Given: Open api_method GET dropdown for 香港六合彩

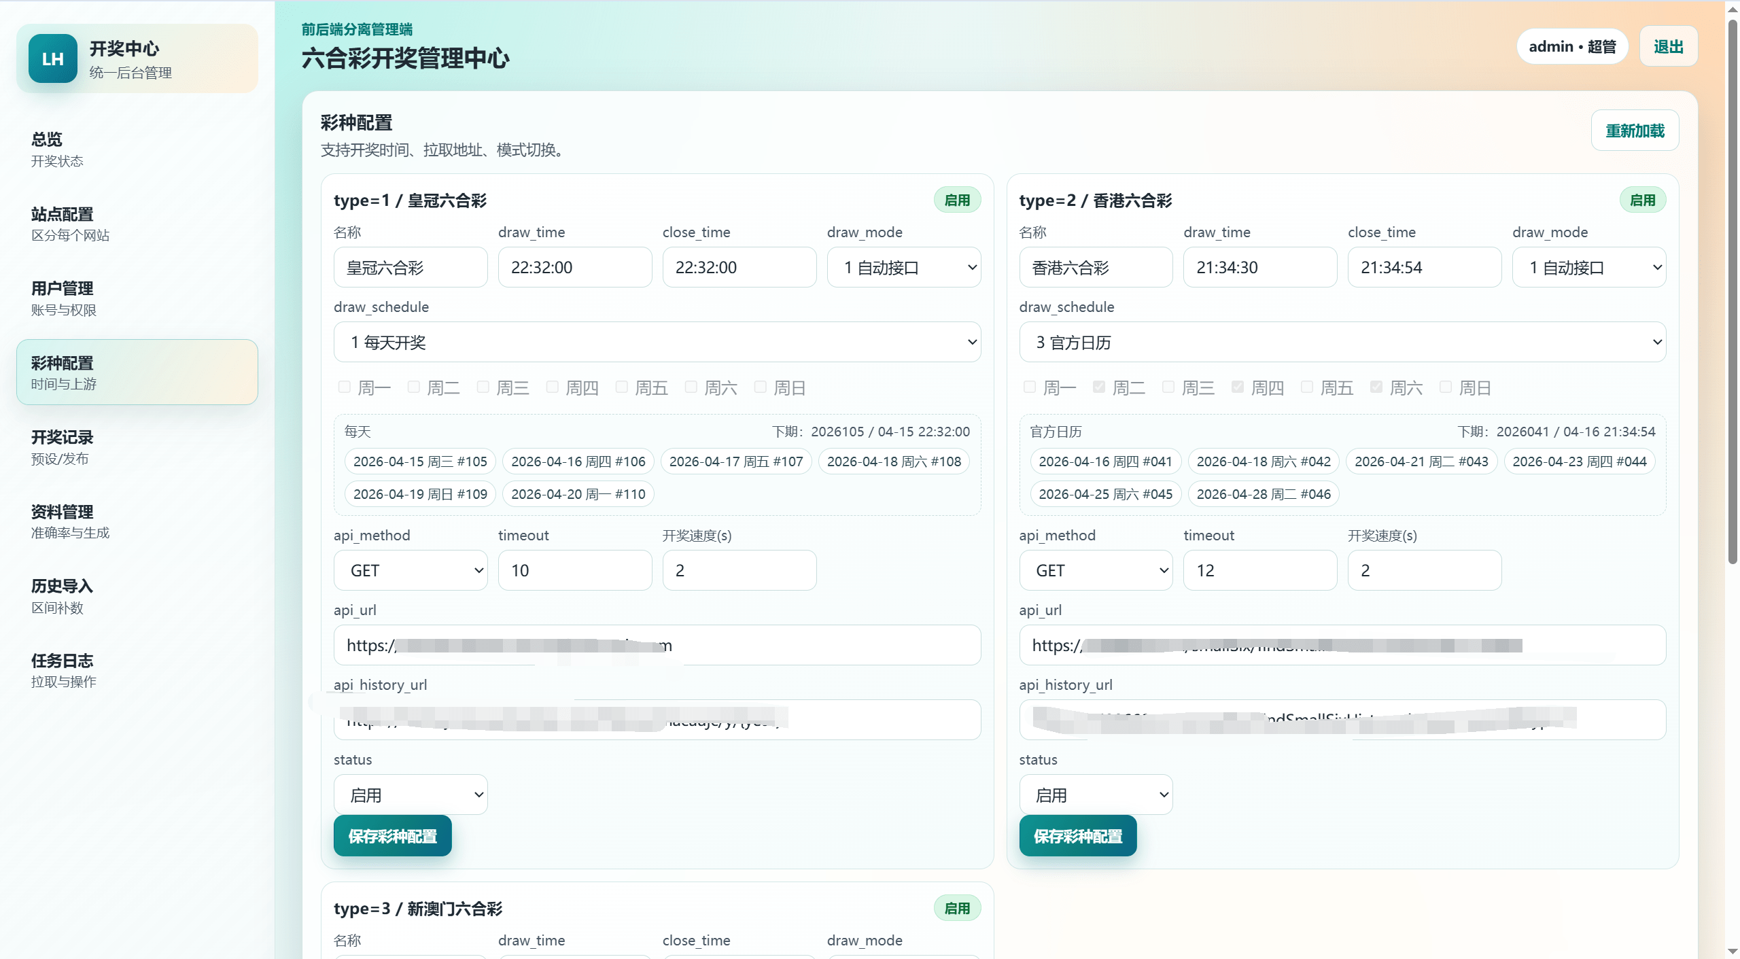Looking at the screenshot, I should (x=1095, y=570).
